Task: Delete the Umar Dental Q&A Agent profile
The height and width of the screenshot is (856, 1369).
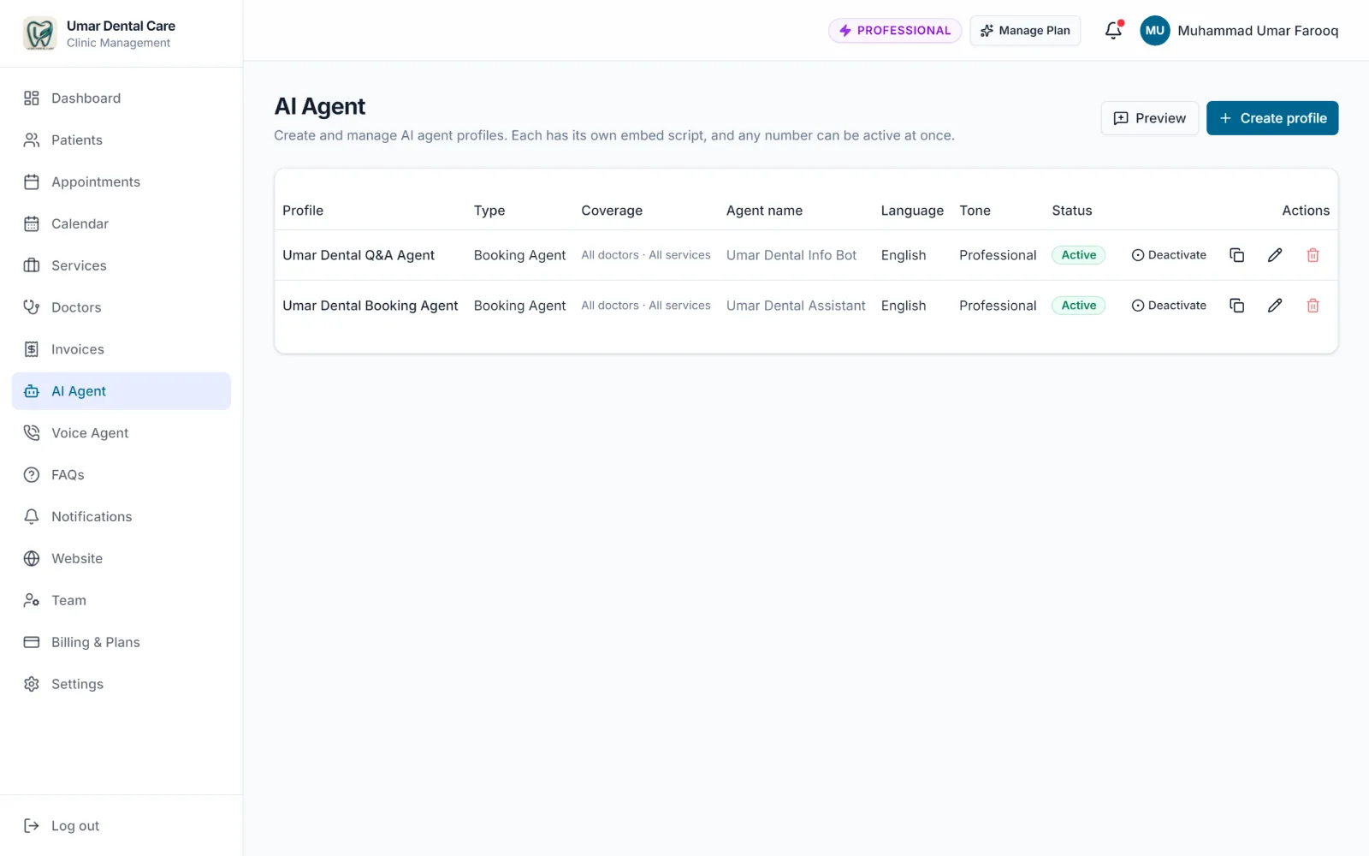Action: pos(1313,255)
